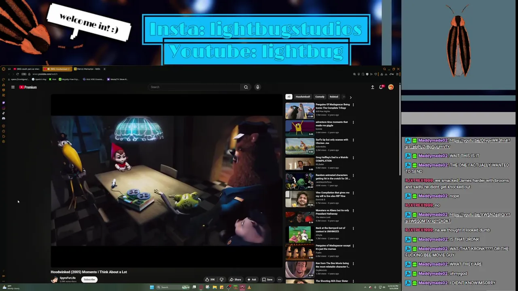Subscribe to SpyroForLife channel
This screenshot has width=518, height=291.
(89, 279)
